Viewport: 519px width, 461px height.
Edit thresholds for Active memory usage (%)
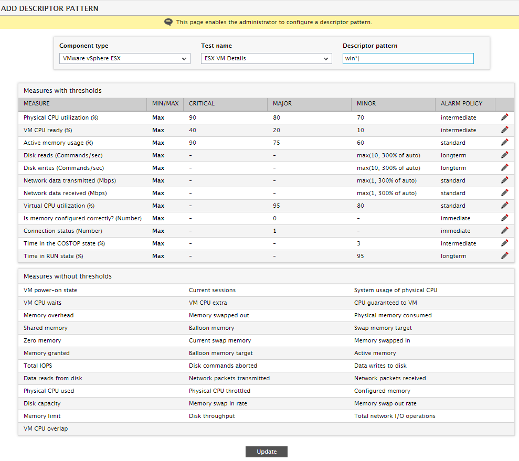point(504,143)
